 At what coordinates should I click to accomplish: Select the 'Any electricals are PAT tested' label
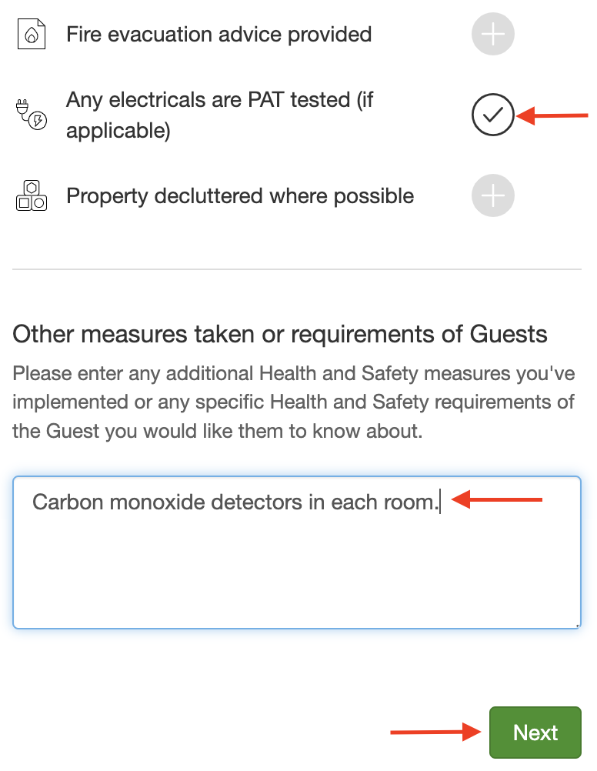point(220,115)
